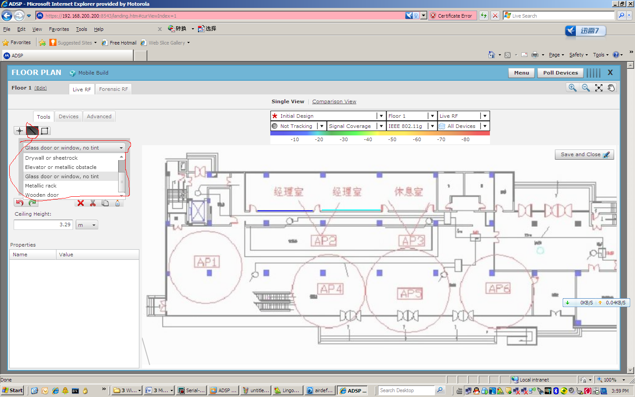Open the IE Favorites menu

(x=59, y=29)
